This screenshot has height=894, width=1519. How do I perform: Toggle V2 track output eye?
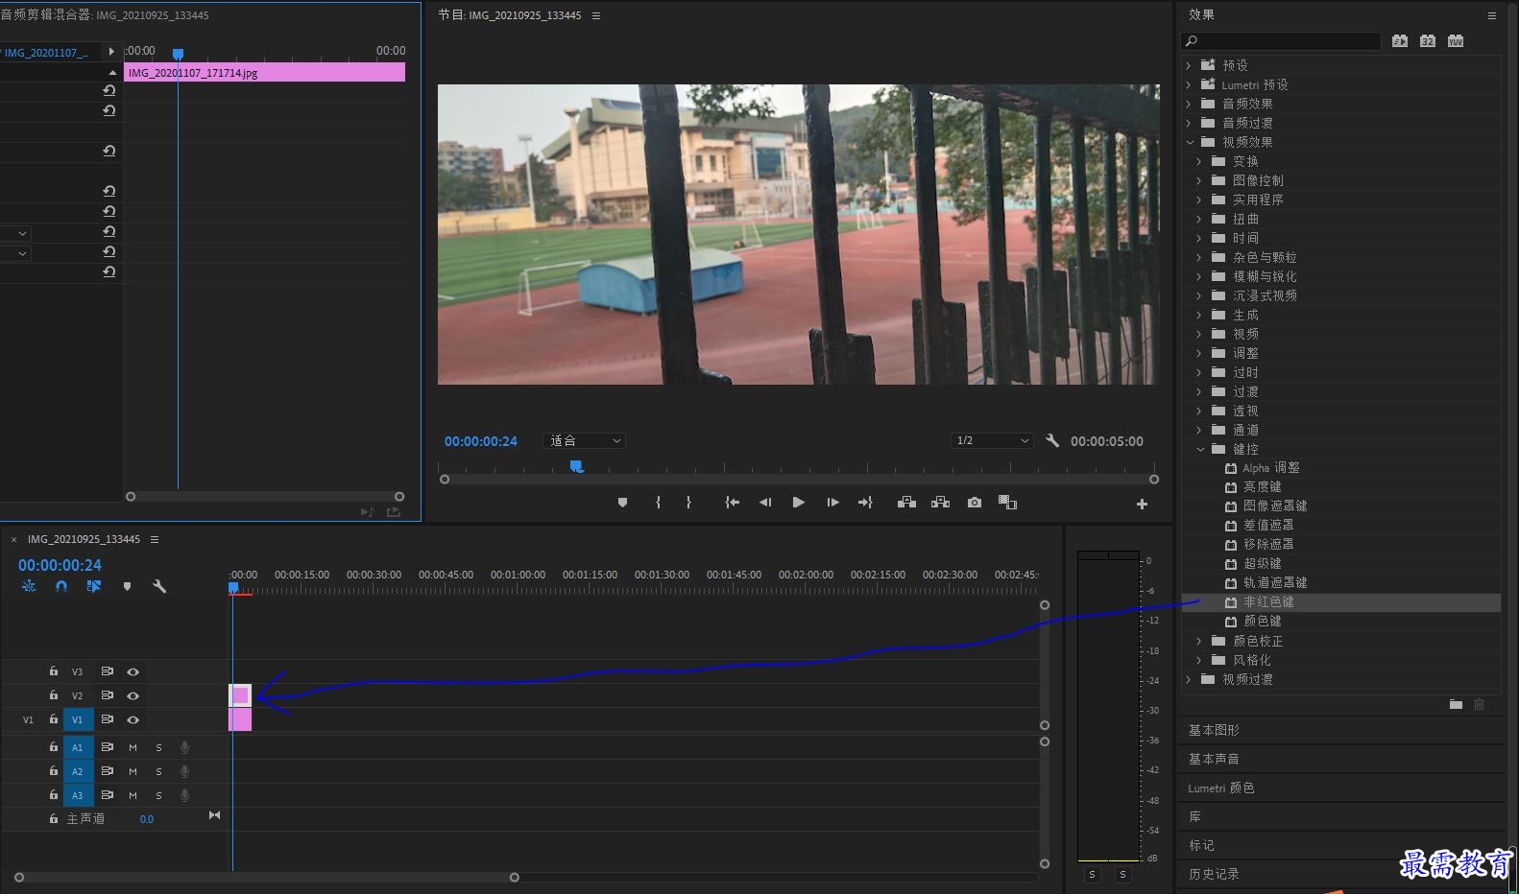[x=133, y=695]
